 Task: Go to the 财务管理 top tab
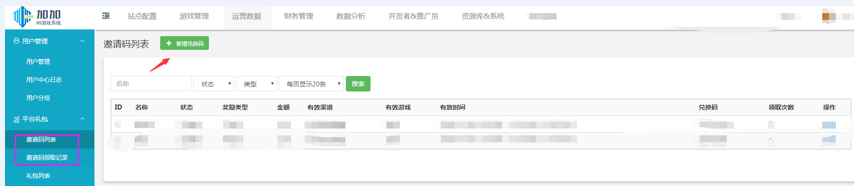tap(299, 16)
